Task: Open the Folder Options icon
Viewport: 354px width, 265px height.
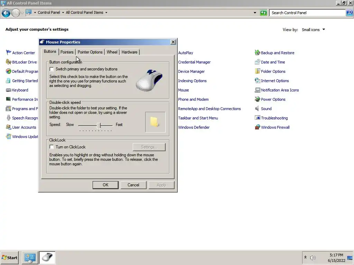Action: click(257, 71)
